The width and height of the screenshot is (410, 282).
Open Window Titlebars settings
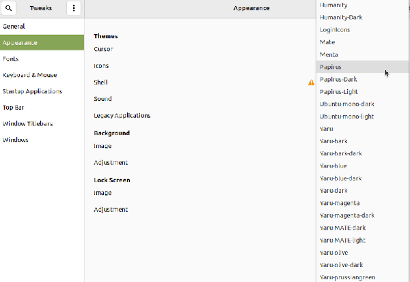point(42,123)
